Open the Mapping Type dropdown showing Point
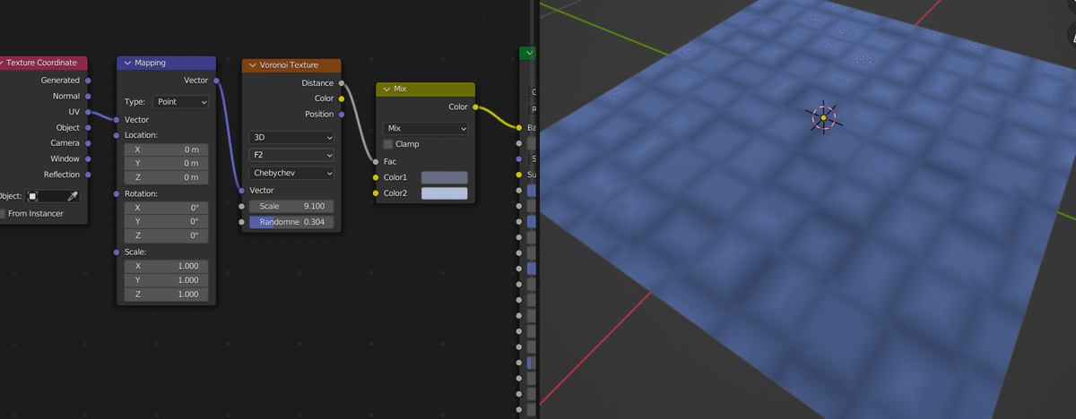This screenshot has height=419, width=1076. point(180,102)
